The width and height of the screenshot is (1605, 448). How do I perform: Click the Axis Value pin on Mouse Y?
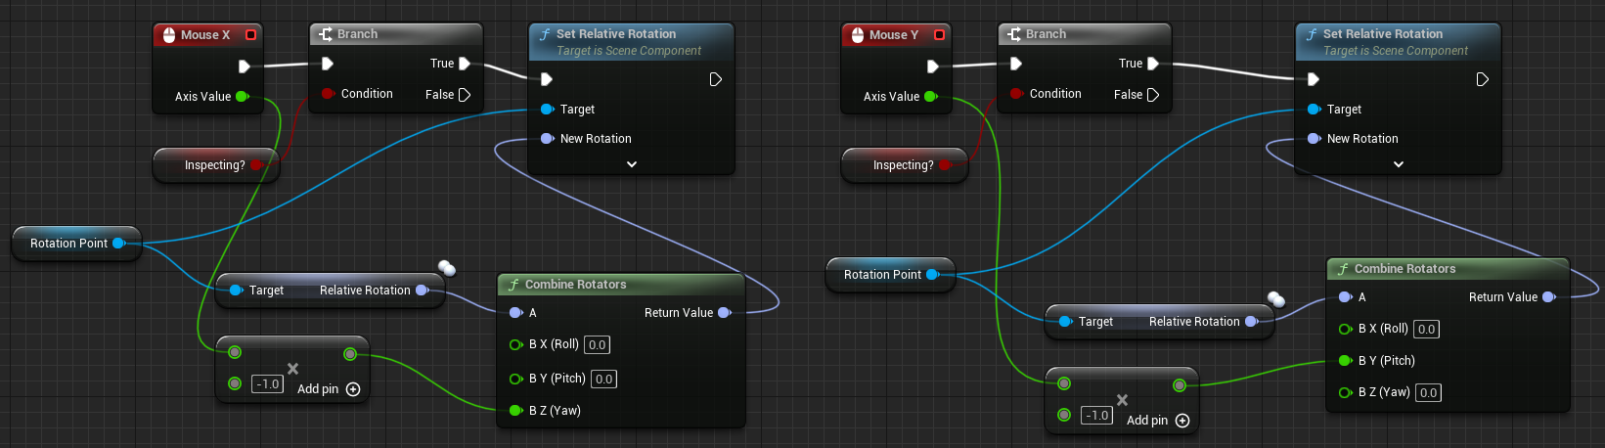(x=930, y=96)
